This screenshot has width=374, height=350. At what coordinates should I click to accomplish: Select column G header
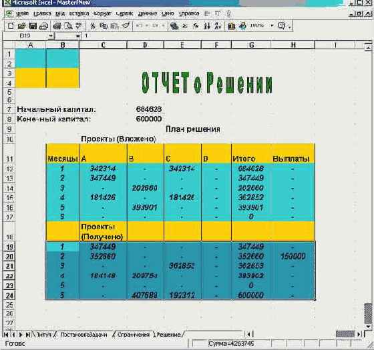pos(251,45)
